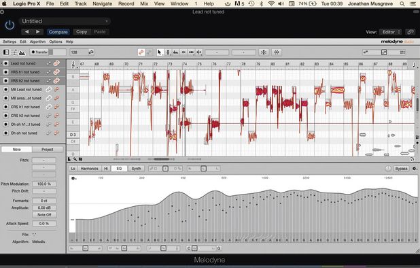Open the time grid note dropdown

(x=414, y=65)
